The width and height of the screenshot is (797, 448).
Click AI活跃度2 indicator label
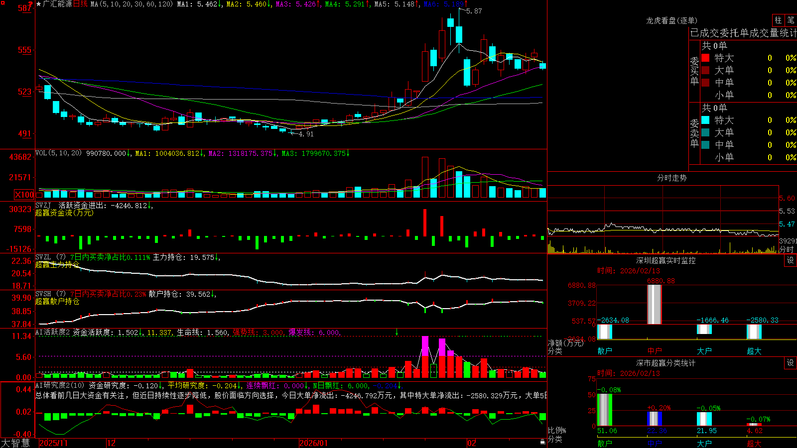point(52,333)
